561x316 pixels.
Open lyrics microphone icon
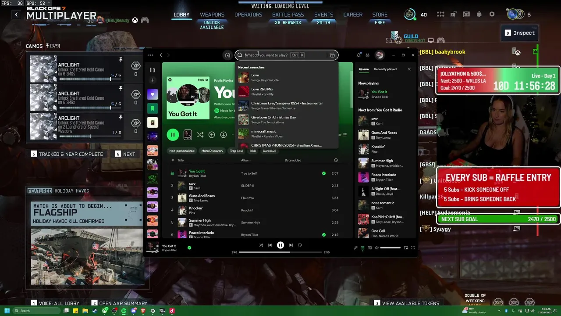coord(355,248)
